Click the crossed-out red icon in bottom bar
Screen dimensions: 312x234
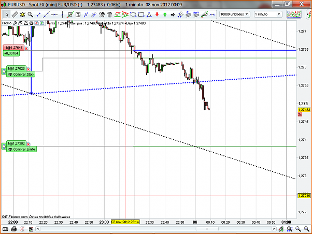coord(22,229)
